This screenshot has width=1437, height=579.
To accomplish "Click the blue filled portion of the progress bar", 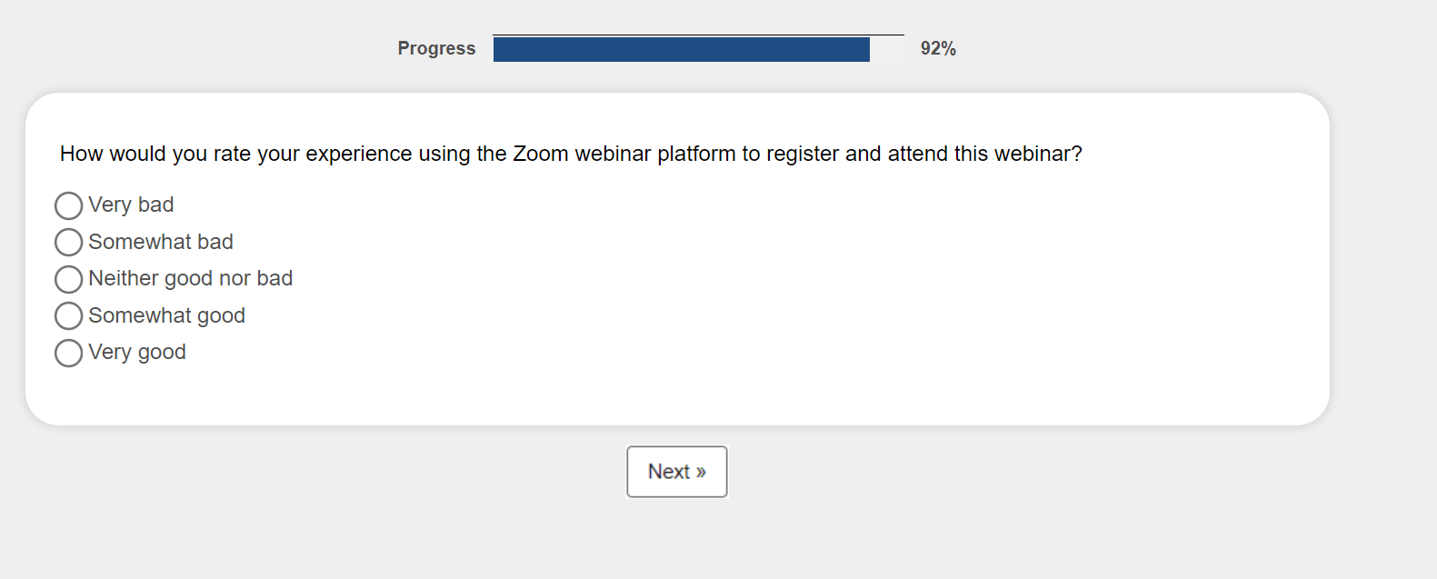I will [x=681, y=49].
